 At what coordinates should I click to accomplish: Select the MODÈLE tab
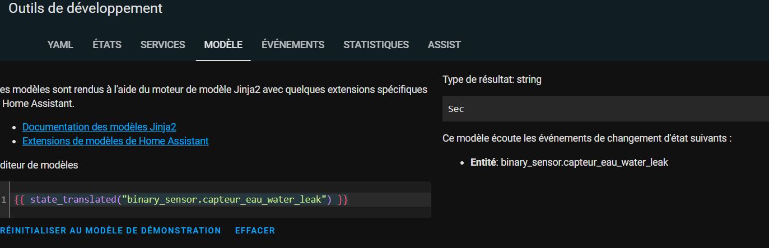coord(223,45)
